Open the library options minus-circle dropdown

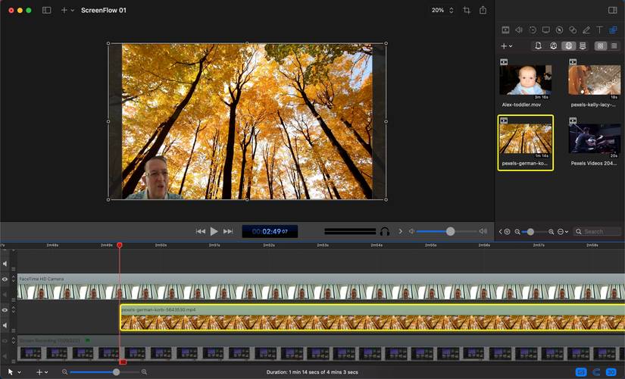[x=563, y=231]
